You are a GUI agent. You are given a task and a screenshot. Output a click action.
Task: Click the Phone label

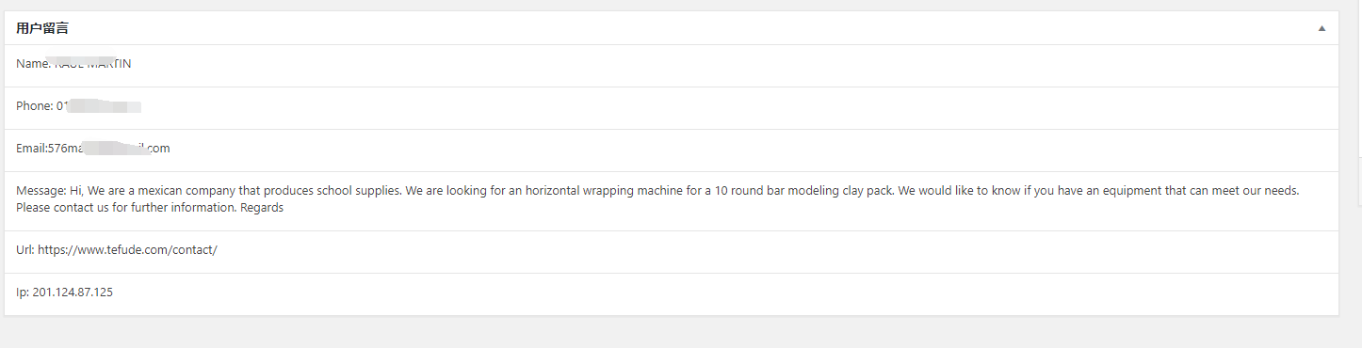click(34, 106)
